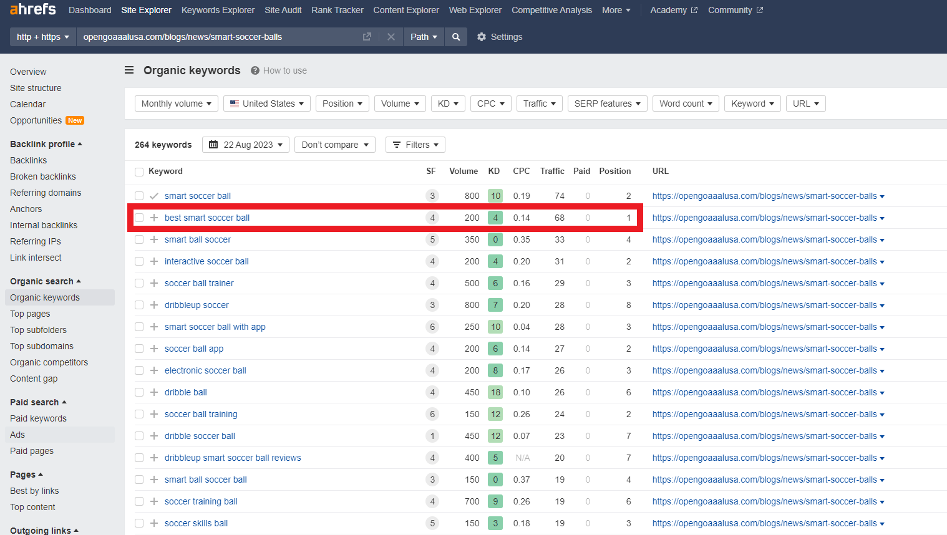The height and width of the screenshot is (535, 947).
Task: Run search with the magnifier icon
Action: click(x=455, y=37)
